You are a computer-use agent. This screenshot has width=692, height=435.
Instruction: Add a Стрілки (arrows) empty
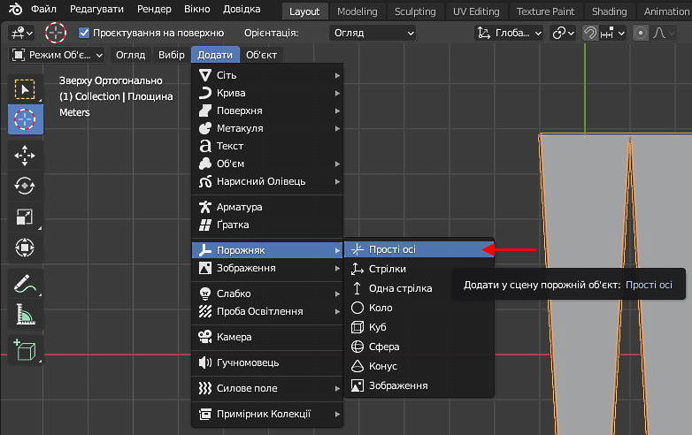click(x=419, y=269)
